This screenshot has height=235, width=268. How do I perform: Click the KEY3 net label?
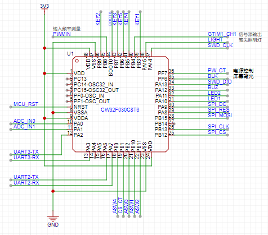[x=115, y=20]
